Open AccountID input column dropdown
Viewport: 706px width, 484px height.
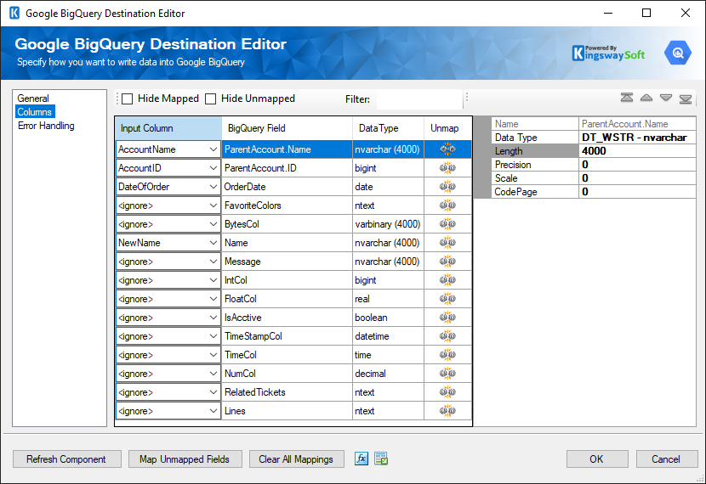click(x=214, y=168)
